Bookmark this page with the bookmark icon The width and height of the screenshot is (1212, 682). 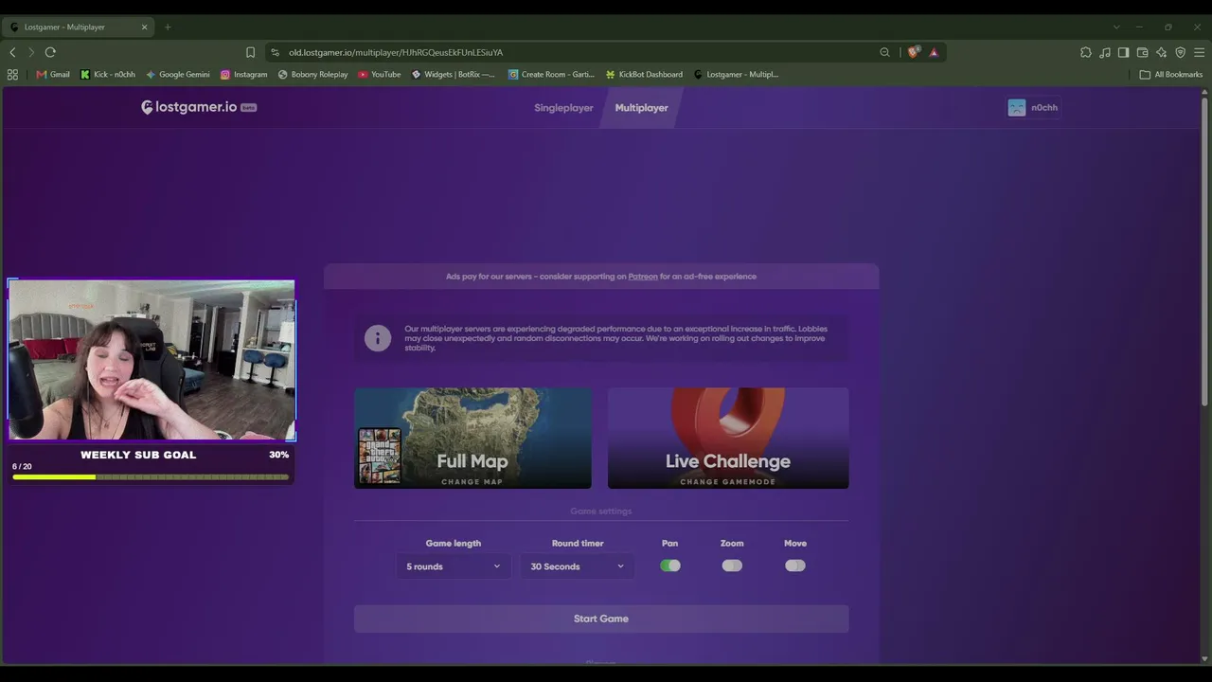click(250, 52)
